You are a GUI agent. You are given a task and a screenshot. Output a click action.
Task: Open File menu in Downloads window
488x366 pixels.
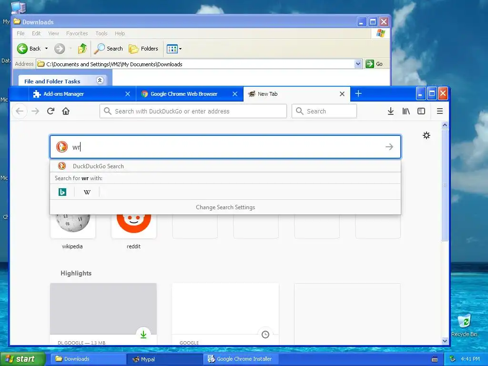click(x=20, y=33)
